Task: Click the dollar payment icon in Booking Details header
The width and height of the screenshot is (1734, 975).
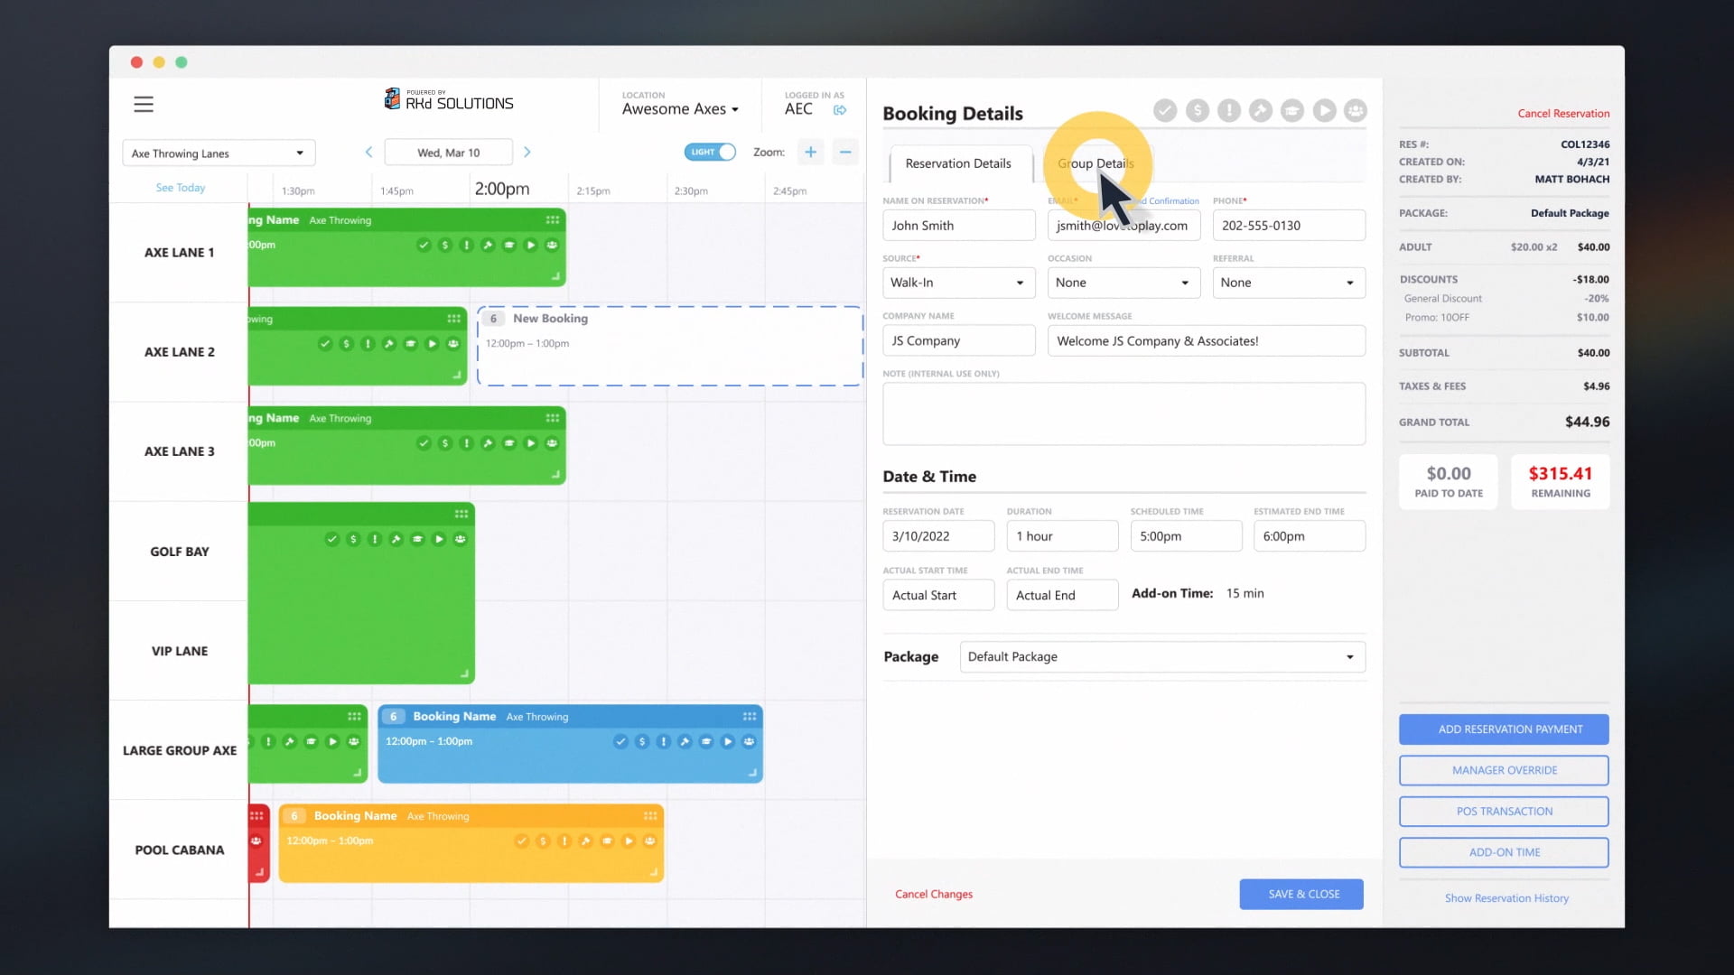Action: pos(1197,110)
